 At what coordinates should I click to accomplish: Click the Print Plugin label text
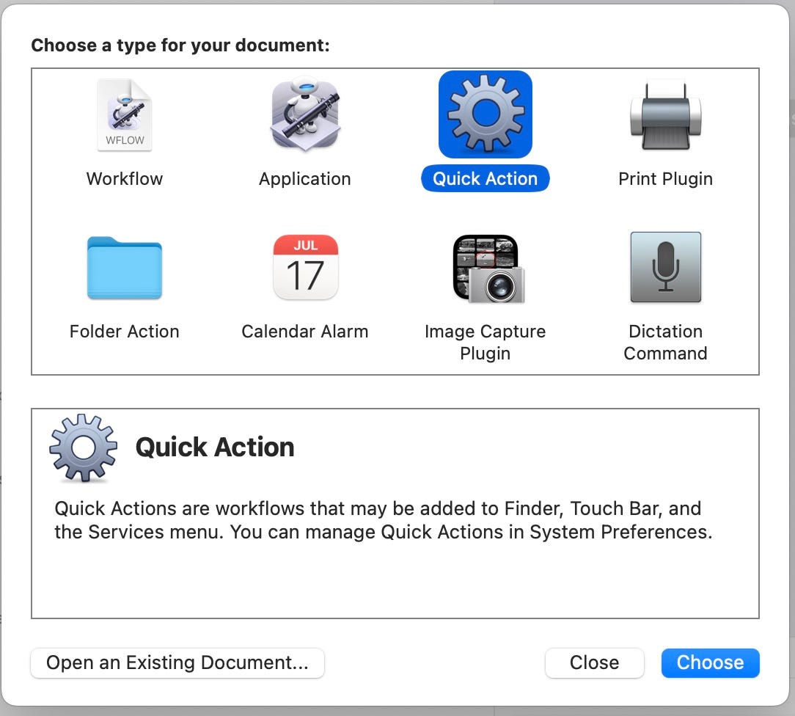click(x=665, y=178)
